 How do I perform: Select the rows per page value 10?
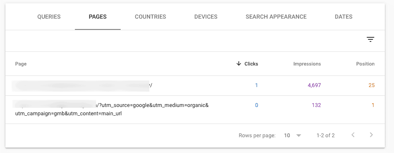point(287,136)
